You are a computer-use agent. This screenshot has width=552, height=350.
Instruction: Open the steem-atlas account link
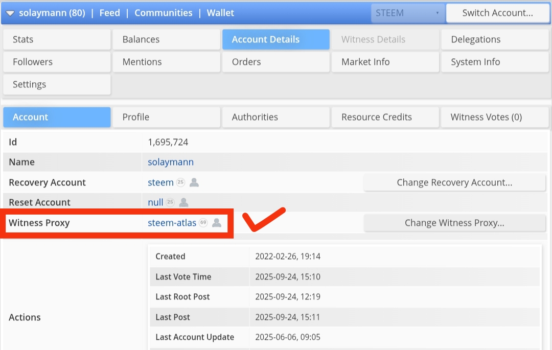[x=172, y=223]
